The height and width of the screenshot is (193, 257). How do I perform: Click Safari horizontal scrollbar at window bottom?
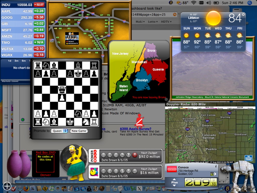[x=90, y=182]
